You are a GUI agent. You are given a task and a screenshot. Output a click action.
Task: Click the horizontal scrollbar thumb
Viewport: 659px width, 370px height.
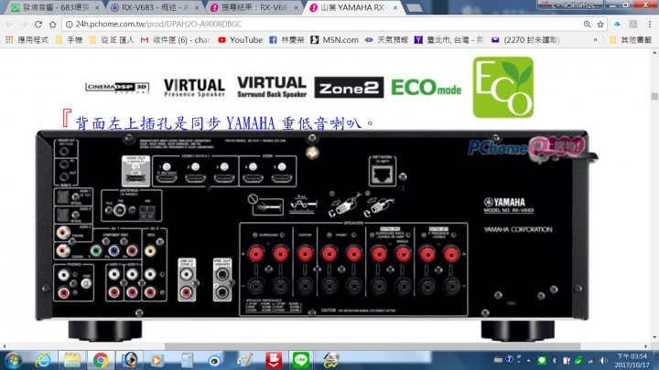point(373,346)
